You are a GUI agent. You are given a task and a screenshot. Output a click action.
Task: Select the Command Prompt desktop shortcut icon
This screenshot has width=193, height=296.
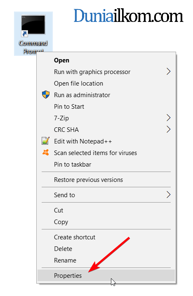coord(33,26)
